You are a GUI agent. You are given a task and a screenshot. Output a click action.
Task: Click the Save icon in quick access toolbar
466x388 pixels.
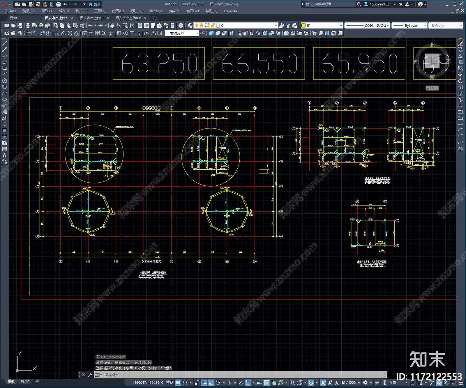[31, 4]
